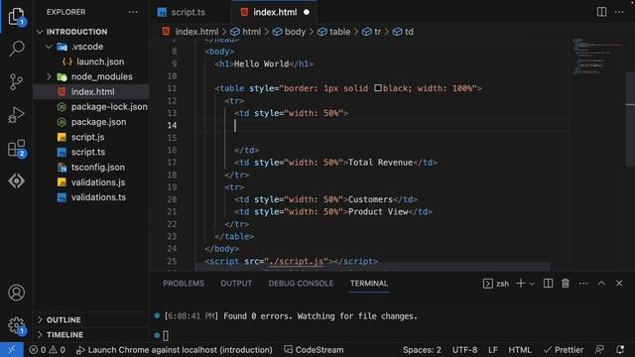Open the Explorer view icon
The image size is (635, 357).
pos(16,16)
